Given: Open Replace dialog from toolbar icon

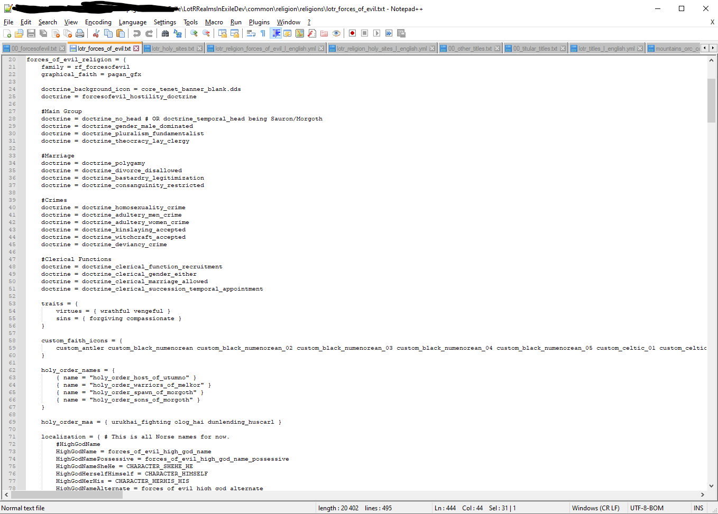Looking at the screenshot, I should 178,33.
